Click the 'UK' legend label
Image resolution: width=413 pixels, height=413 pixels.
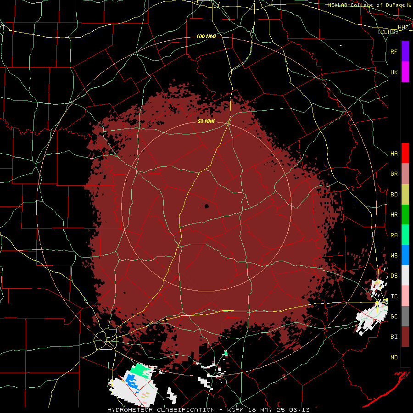[394, 72]
